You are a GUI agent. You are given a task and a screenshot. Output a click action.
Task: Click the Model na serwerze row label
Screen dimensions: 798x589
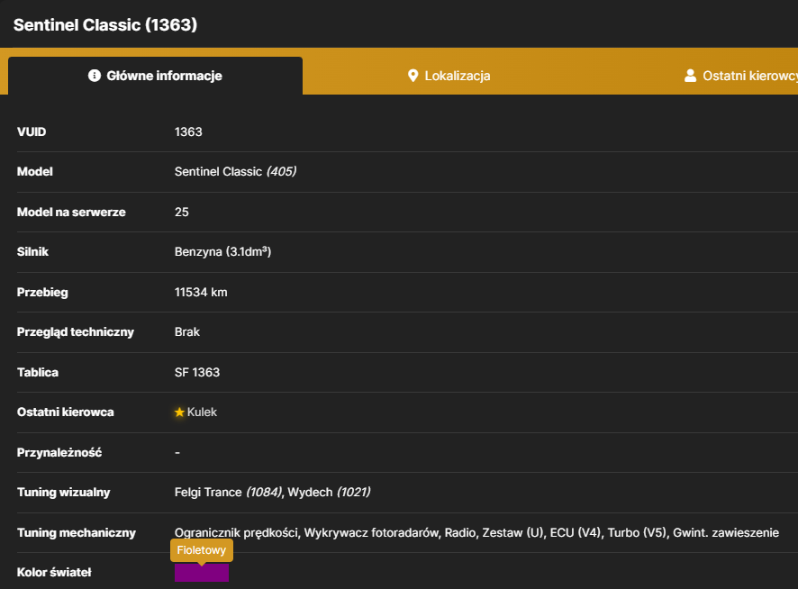click(71, 212)
